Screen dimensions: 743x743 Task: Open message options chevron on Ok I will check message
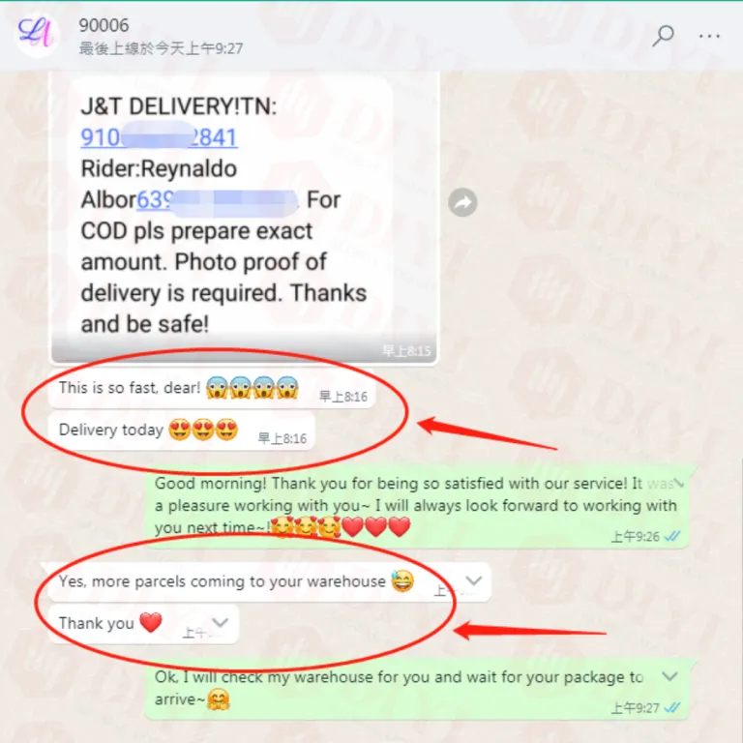tap(669, 675)
